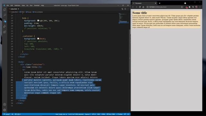Viewport: 206px width, 116px height.
Task: Click the browser address bar URL 127.0.0.1
Action: [x=158, y=7]
